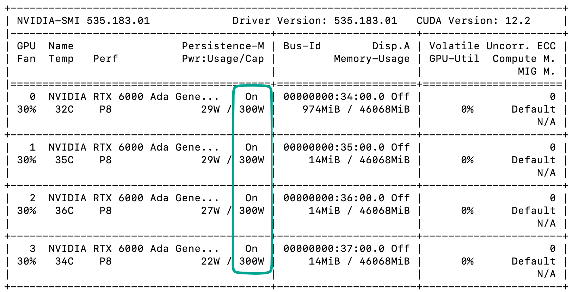Select bus ID 00000000:34:00.0

[x=334, y=97]
